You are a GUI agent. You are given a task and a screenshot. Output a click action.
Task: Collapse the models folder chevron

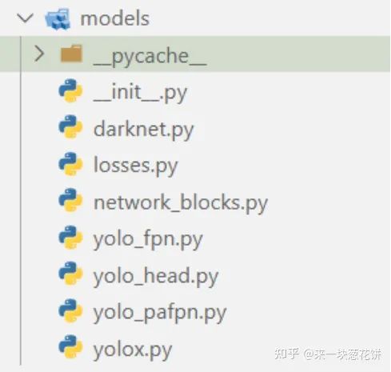(26, 18)
